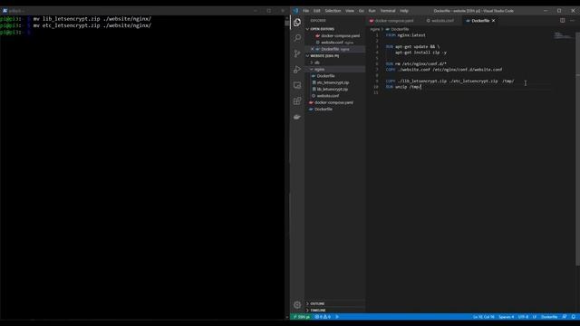This screenshot has height=326, width=580.
Task: Click the SSH remote indicator in status bar
Action: (x=301, y=317)
